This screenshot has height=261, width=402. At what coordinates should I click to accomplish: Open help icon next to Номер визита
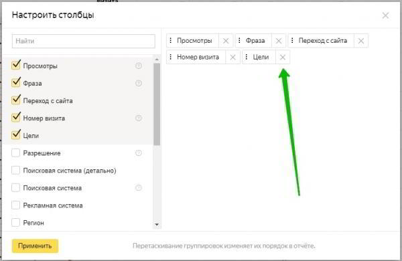[139, 118]
